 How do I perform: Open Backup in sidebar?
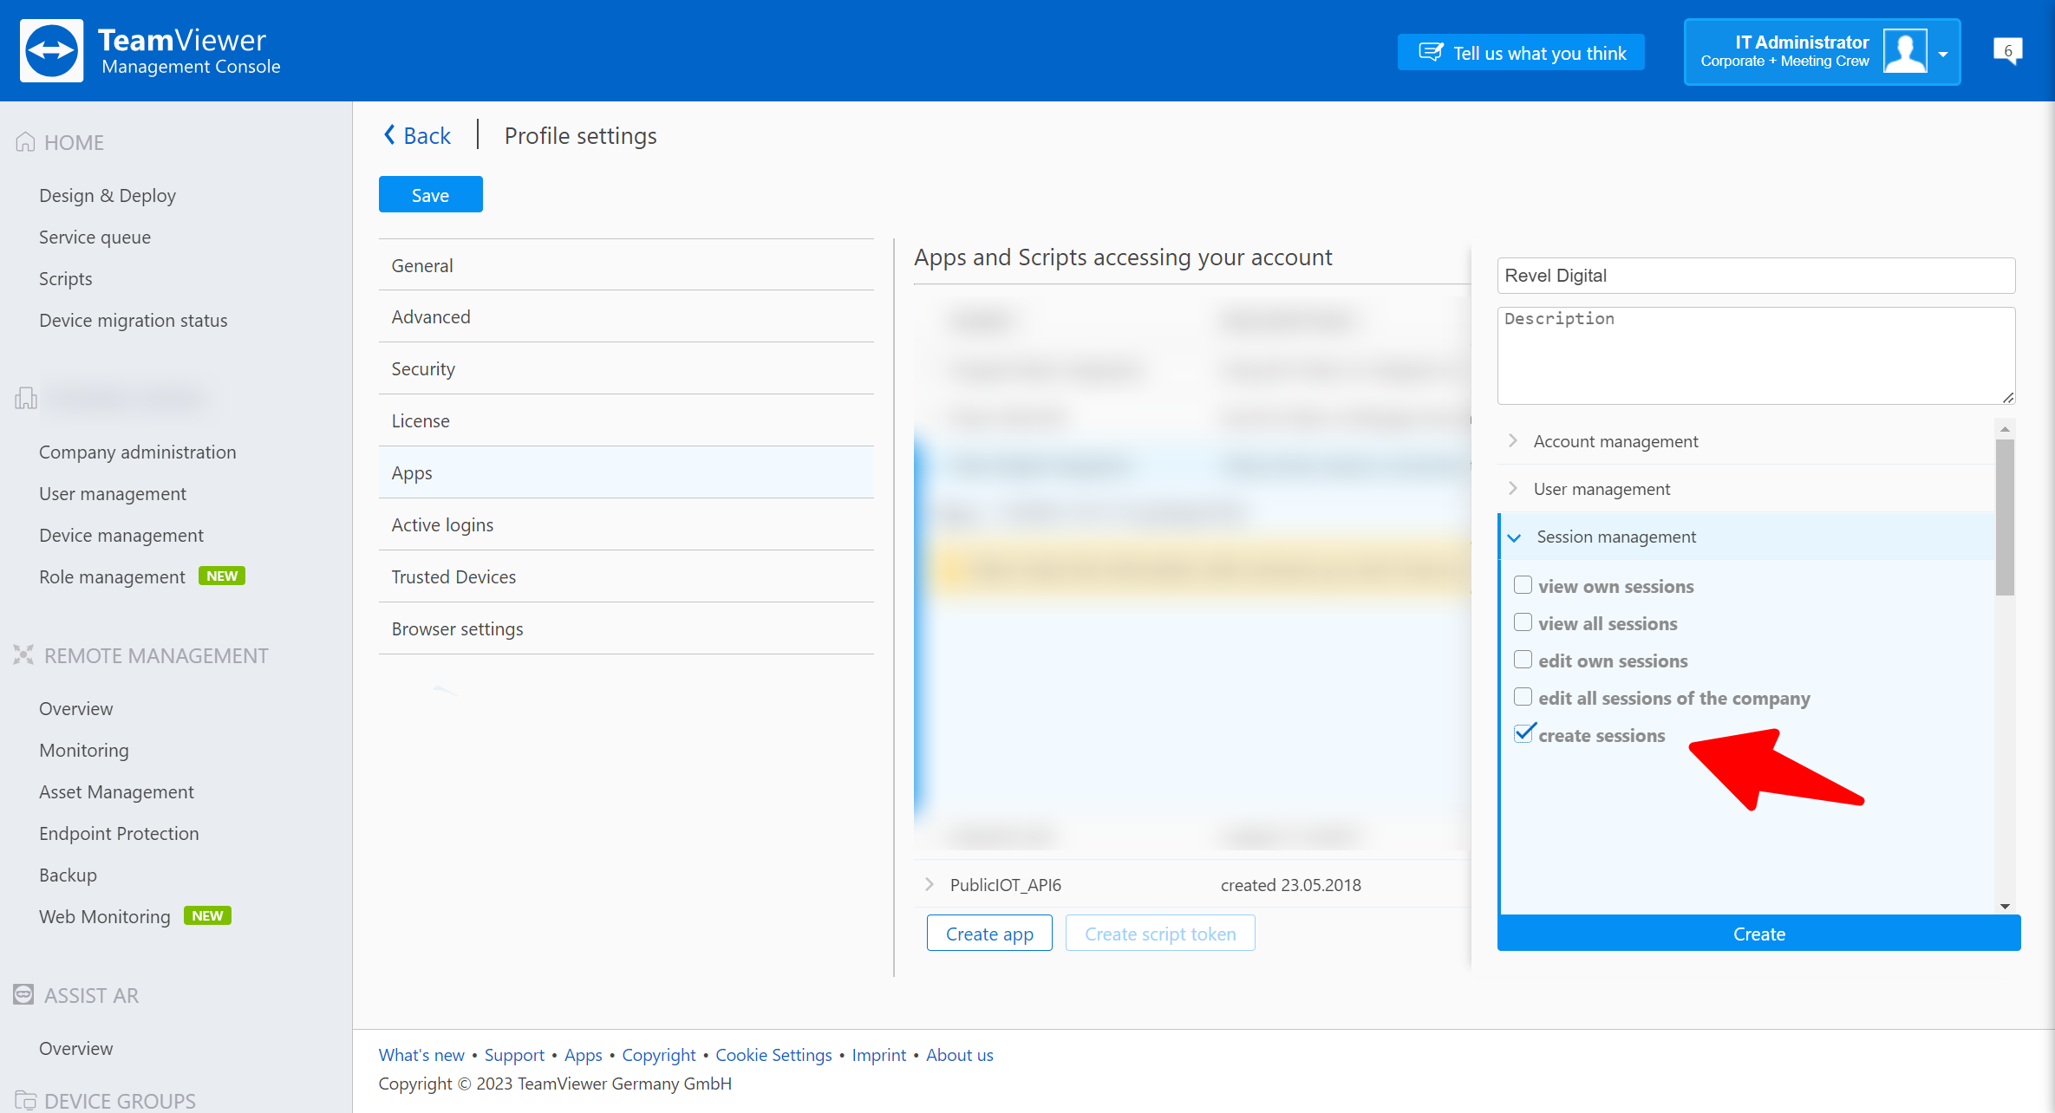coord(68,875)
